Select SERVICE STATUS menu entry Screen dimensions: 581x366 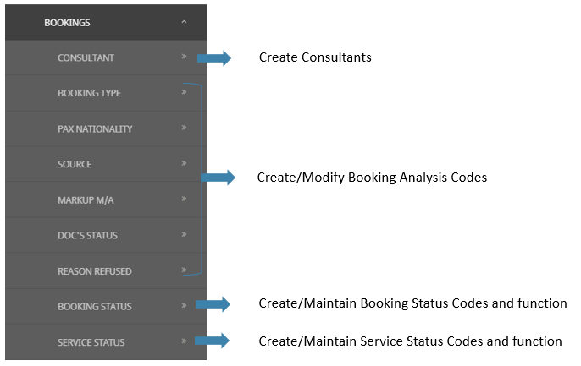click(106, 342)
